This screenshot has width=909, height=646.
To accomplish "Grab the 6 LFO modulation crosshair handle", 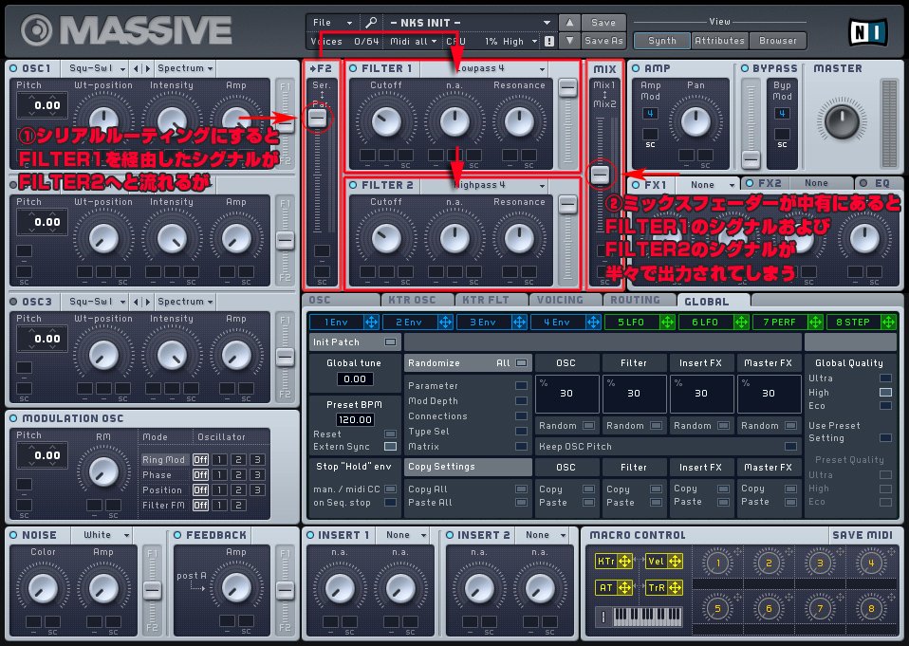I will [741, 323].
